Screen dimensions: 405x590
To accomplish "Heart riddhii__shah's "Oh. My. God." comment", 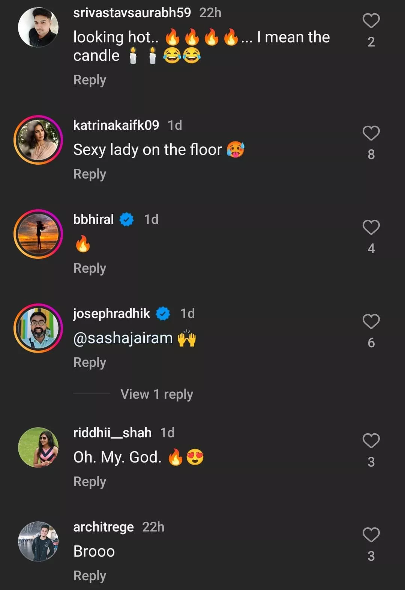I will 371,441.
